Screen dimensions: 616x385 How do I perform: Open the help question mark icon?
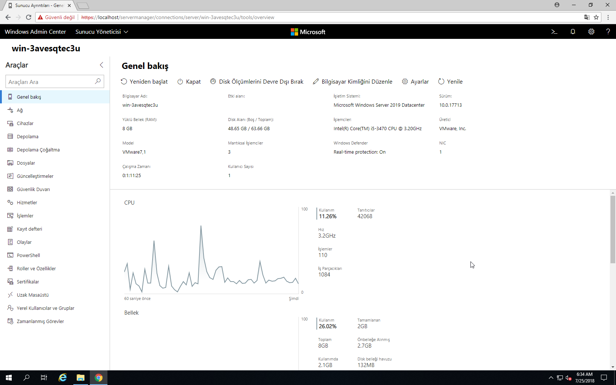[x=608, y=32]
